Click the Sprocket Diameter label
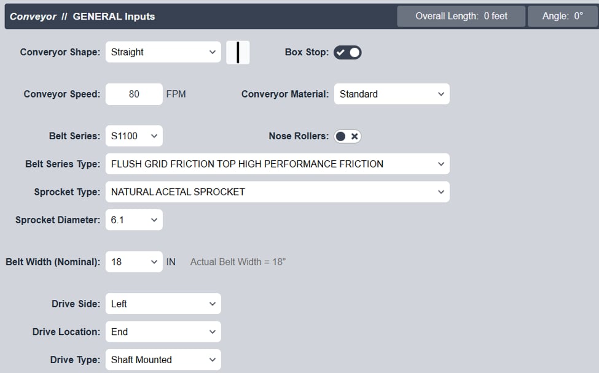 pyautogui.click(x=58, y=220)
